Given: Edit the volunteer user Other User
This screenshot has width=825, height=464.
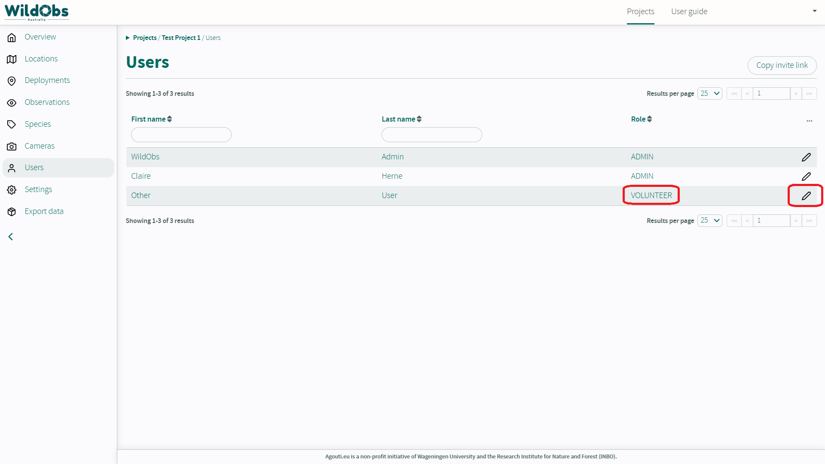Looking at the screenshot, I should pos(806,195).
